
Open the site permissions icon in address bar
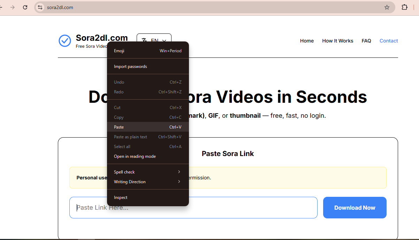40,7
